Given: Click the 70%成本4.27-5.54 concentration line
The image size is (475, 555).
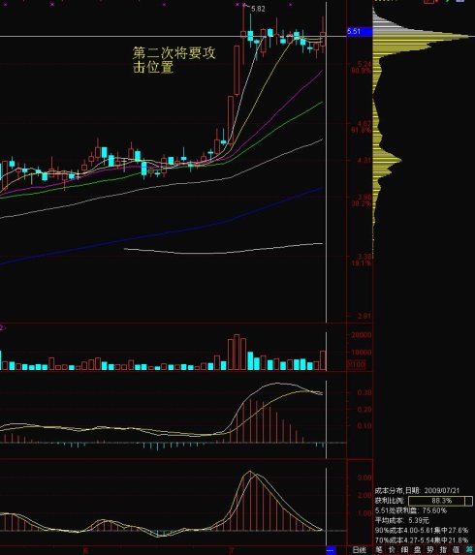Looking at the screenshot, I should [x=422, y=540].
